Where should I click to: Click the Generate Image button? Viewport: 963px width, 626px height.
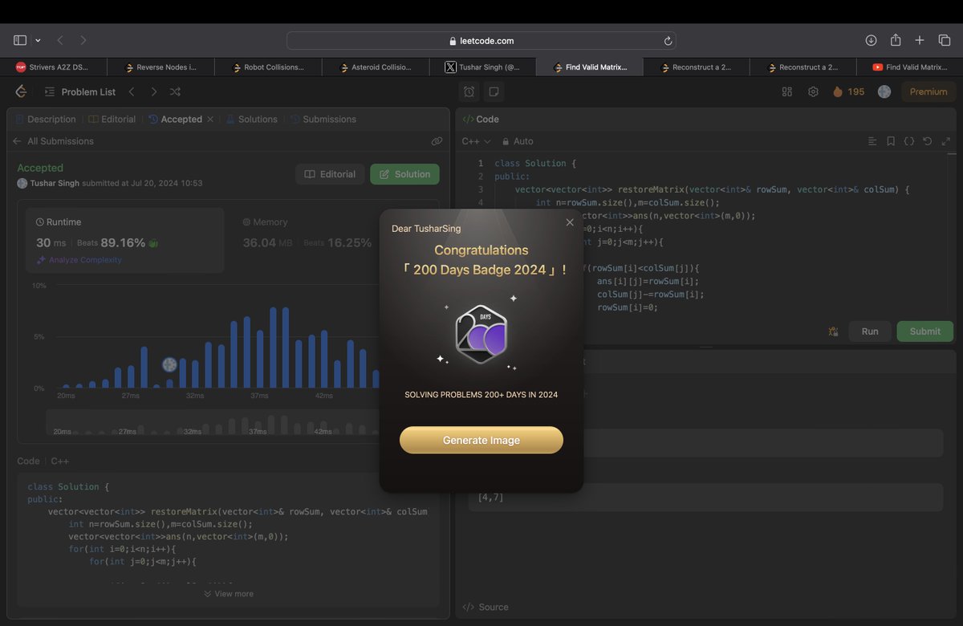tap(481, 440)
